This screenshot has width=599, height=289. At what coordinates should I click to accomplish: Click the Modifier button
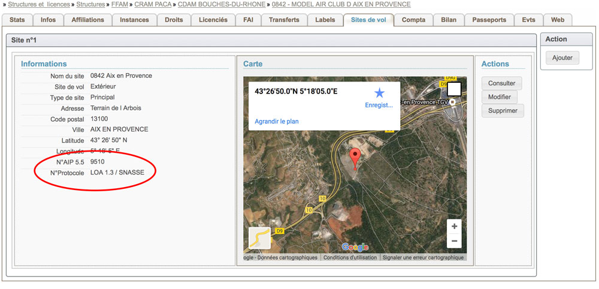pyautogui.click(x=499, y=97)
